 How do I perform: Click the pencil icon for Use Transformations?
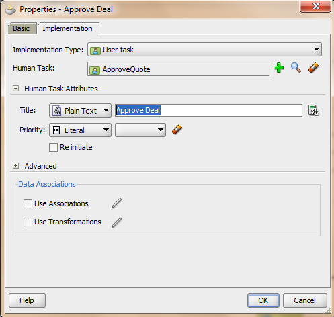[117, 223]
